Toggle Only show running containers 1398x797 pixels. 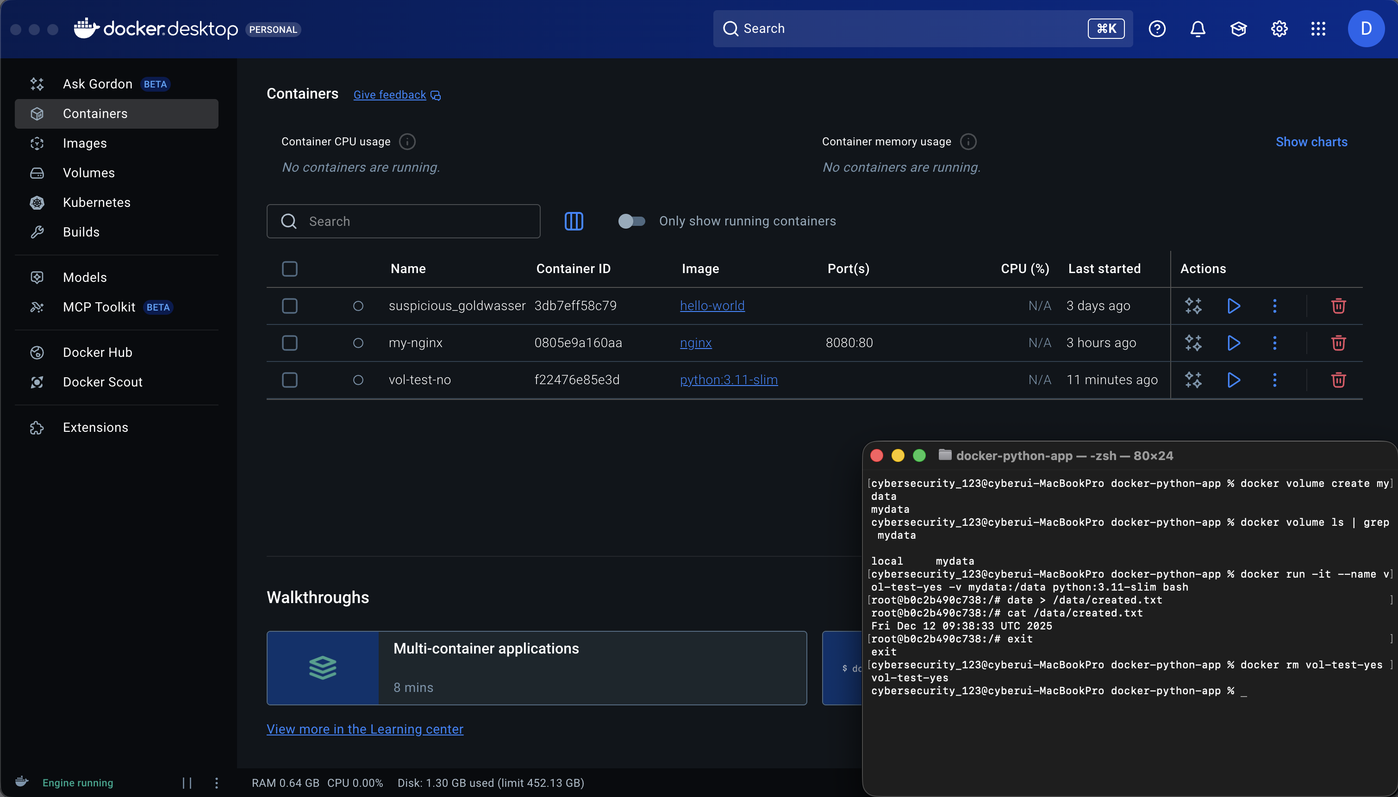tap(631, 222)
